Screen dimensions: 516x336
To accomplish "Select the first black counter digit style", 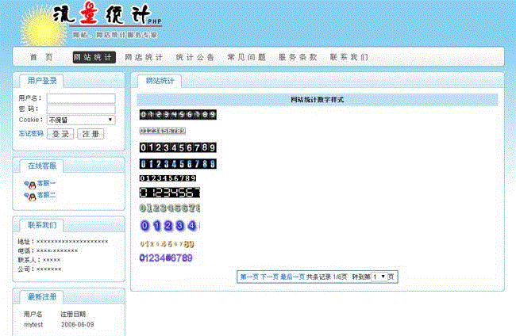I will click(178, 115).
